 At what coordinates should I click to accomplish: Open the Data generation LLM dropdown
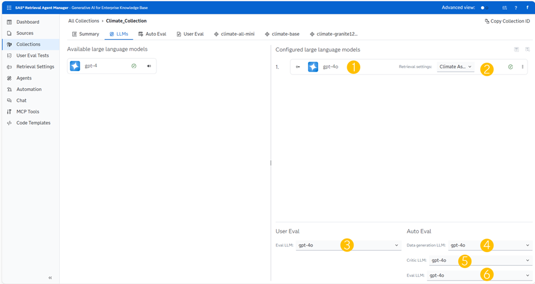click(490, 245)
